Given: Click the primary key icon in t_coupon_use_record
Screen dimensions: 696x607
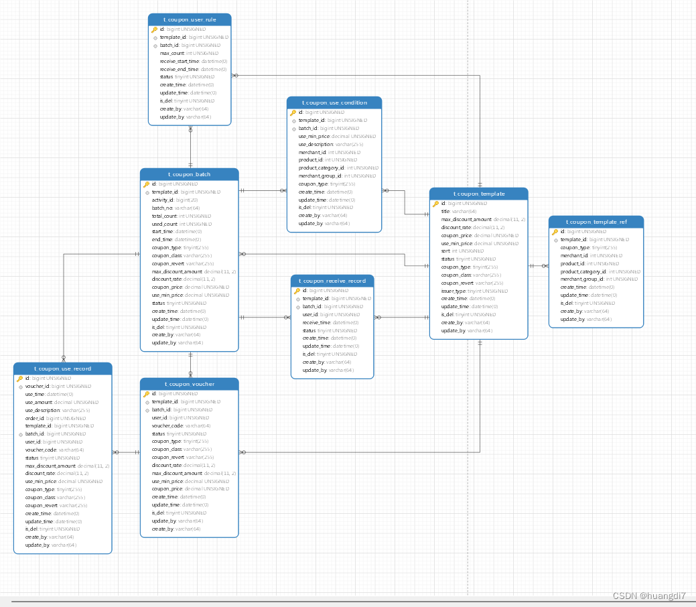Looking at the screenshot, I should [20, 379].
